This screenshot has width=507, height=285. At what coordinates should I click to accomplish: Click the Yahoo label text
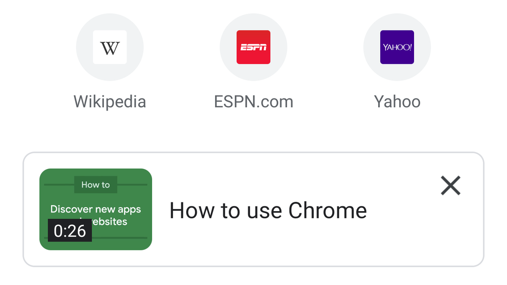tap(397, 101)
